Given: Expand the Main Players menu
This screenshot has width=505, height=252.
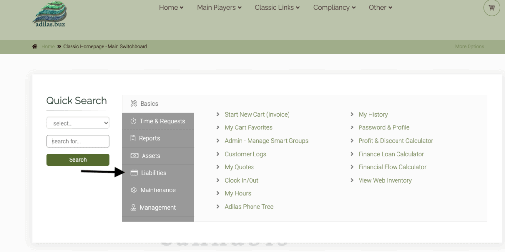Looking at the screenshot, I should coord(219,7).
